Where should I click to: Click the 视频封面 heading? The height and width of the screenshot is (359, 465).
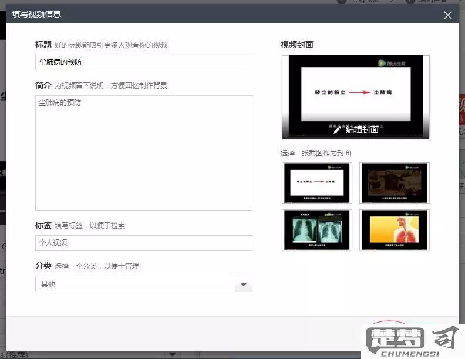(297, 45)
